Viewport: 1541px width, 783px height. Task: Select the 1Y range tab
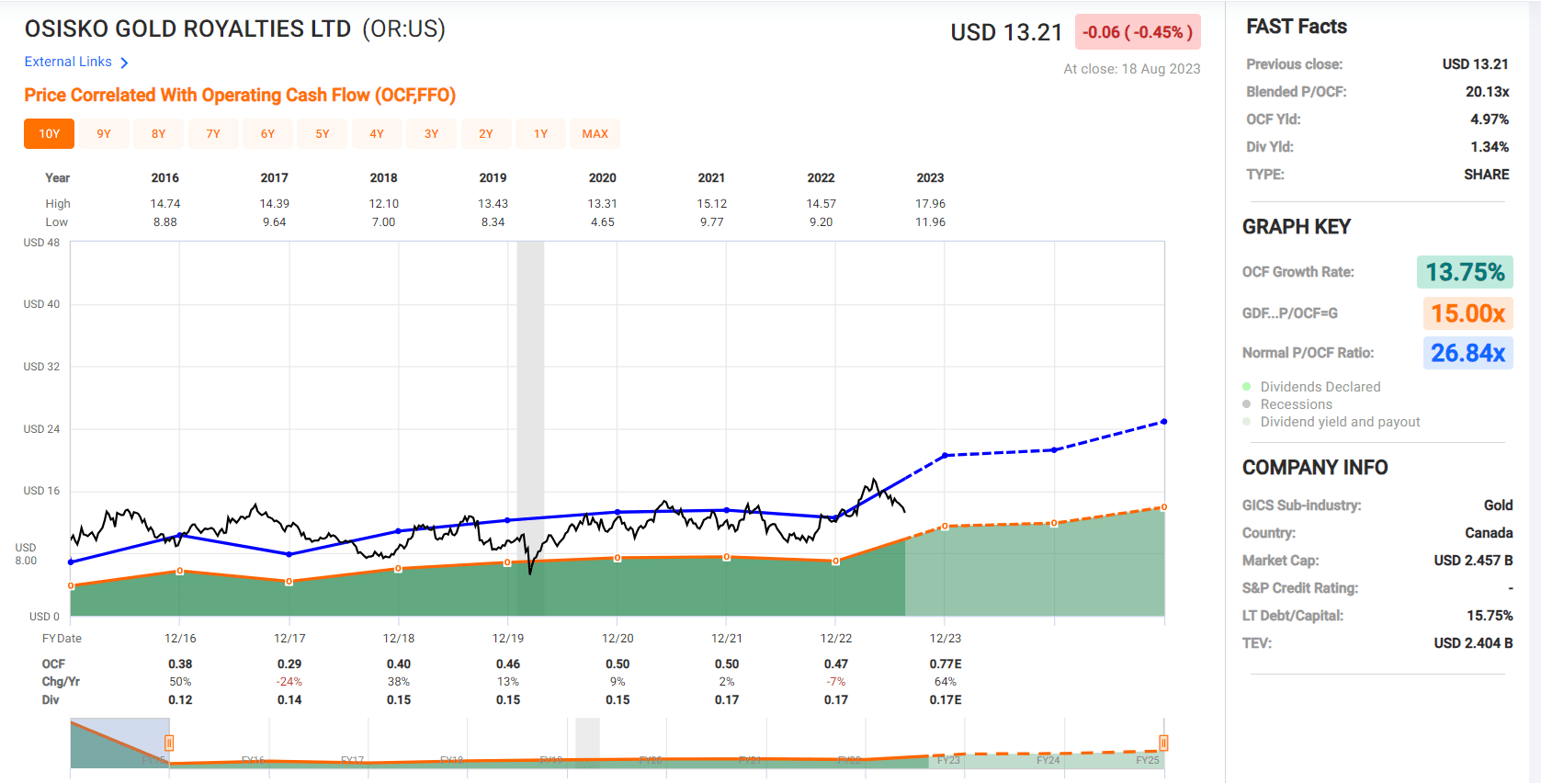[541, 133]
